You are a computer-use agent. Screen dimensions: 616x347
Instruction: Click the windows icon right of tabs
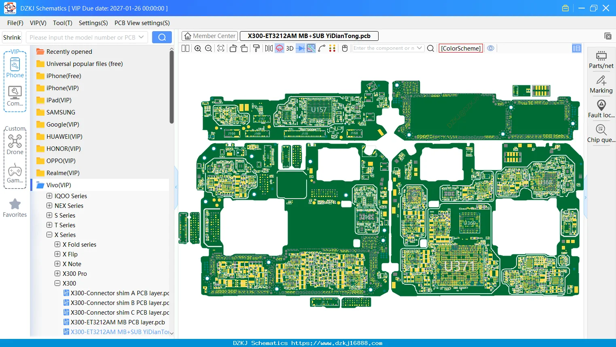coord(608,36)
